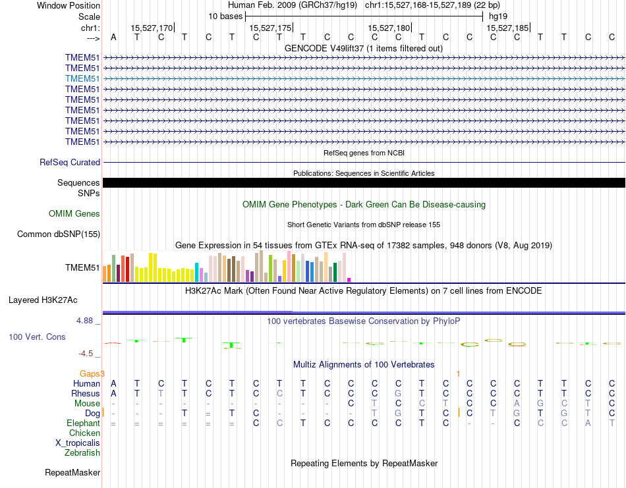
Task: Click the 15,527,185 ruler position
Action: pyautogui.click(x=507, y=28)
